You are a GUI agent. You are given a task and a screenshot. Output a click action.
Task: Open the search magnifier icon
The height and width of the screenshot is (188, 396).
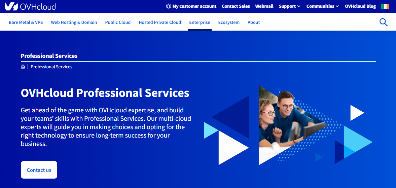click(x=383, y=23)
